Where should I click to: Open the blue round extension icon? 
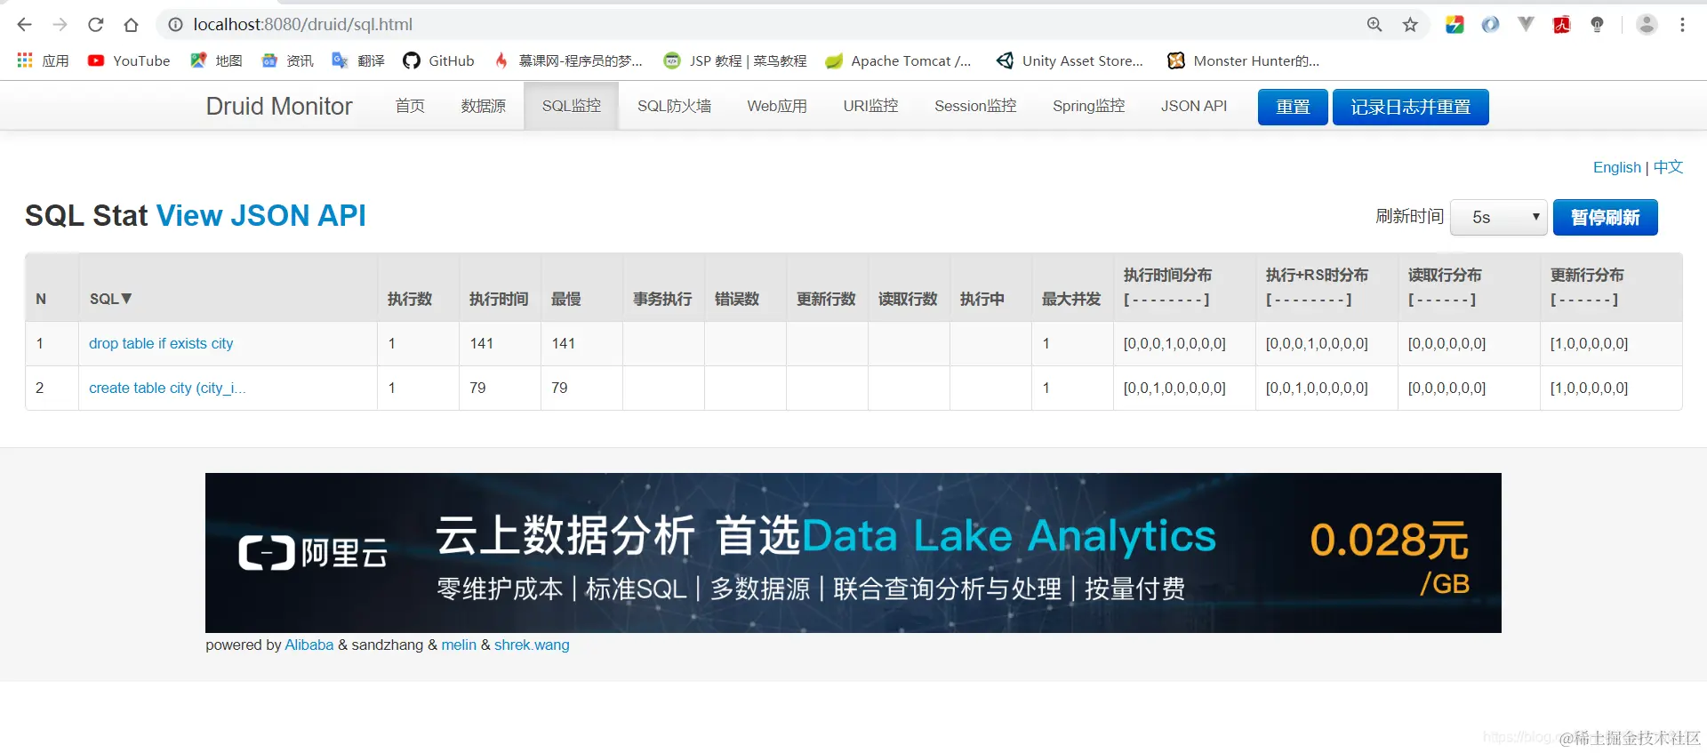[x=1490, y=25]
